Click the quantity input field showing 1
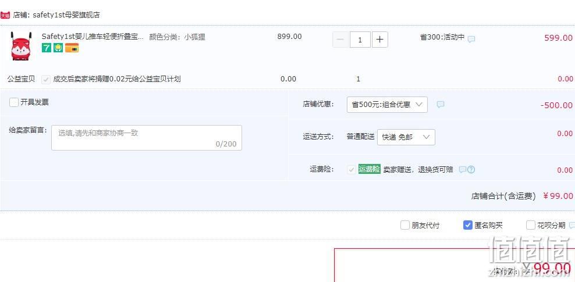Image resolution: width=575 pixels, height=282 pixels. (360, 40)
